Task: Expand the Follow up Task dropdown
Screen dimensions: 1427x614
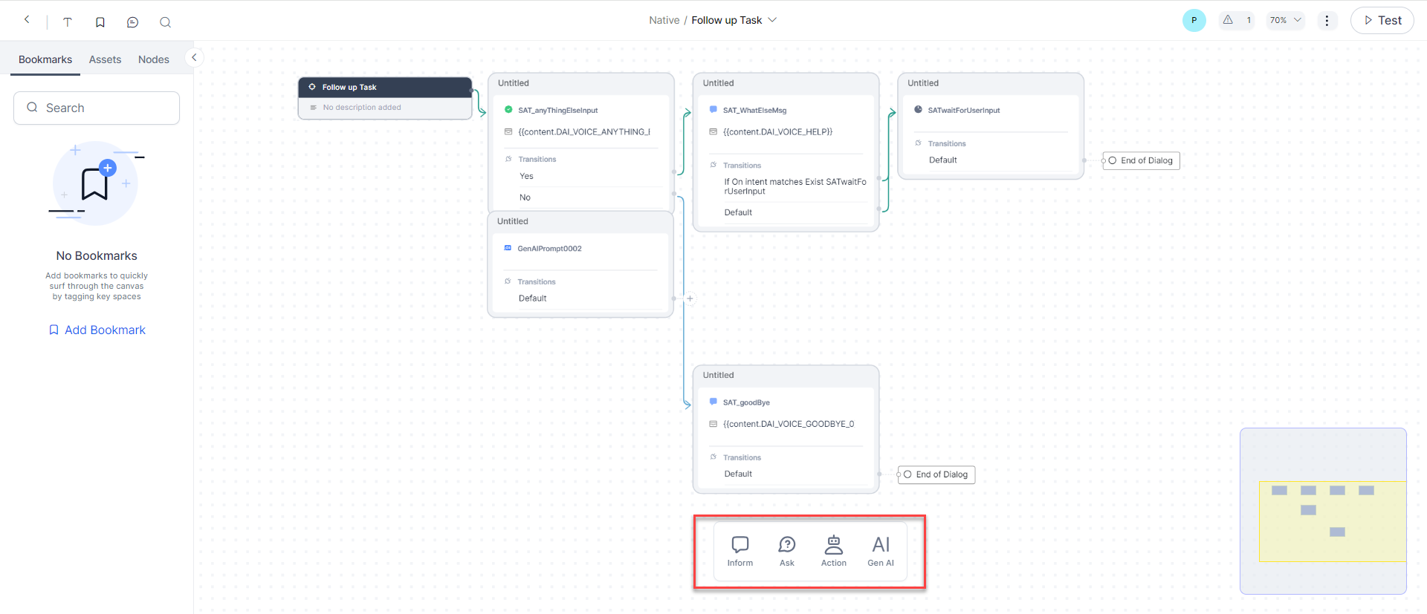Action: tap(772, 20)
